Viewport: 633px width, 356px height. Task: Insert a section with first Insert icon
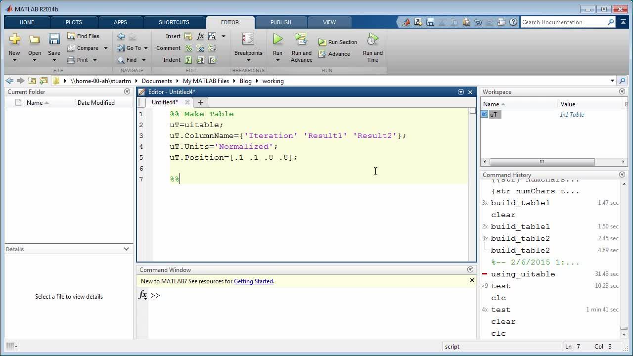pyautogui.click(x=188, y=36)
